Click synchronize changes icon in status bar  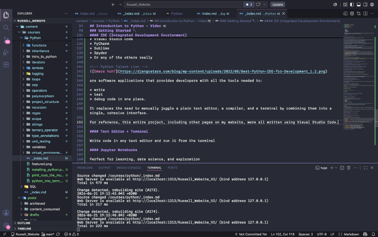click(x=58, y=234)
